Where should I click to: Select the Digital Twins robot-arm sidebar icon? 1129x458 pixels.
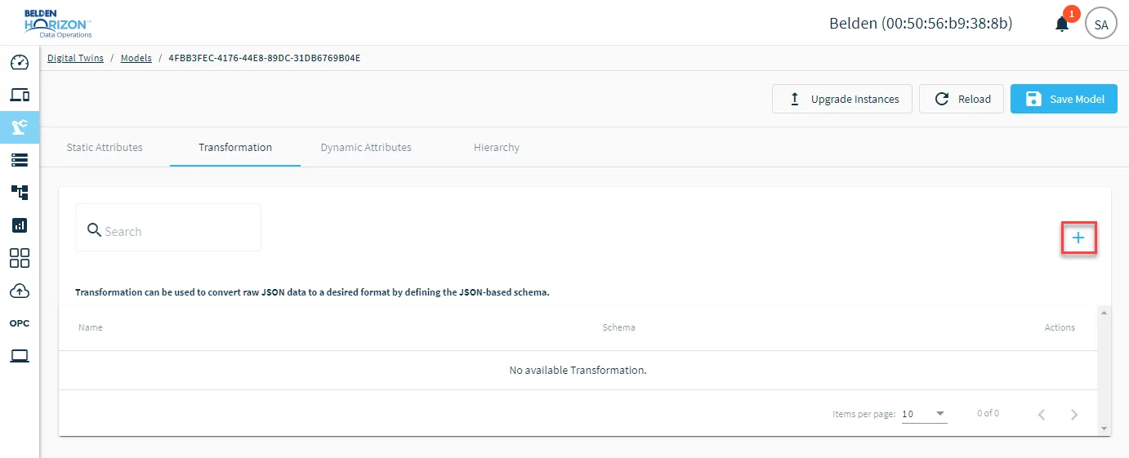point(20,127)
